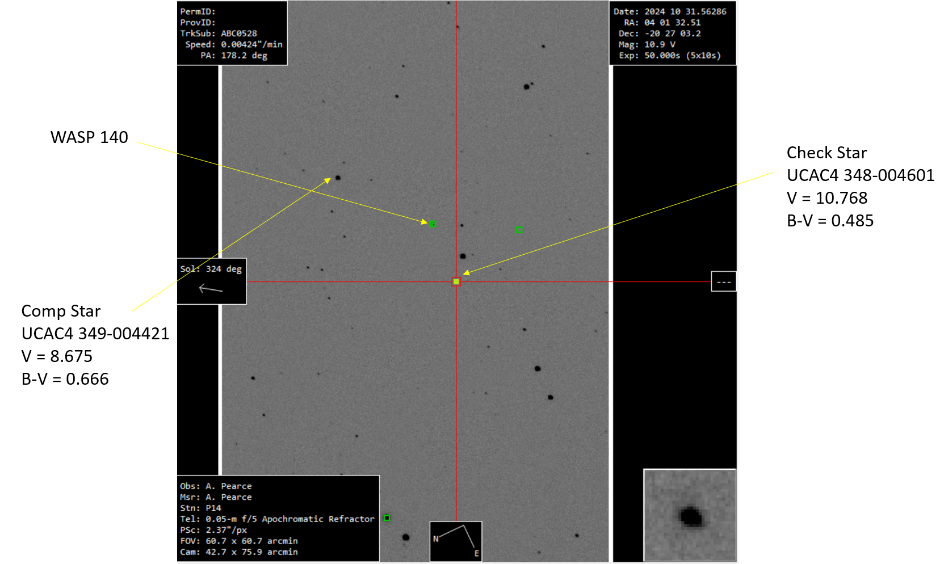Open the zoomed star thumbnail preview
This screenshot has height=564, width=940.
(x=690, y=515)
